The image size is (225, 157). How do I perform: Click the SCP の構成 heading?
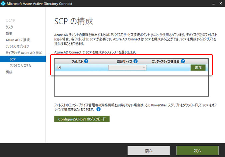pos(74,21)
